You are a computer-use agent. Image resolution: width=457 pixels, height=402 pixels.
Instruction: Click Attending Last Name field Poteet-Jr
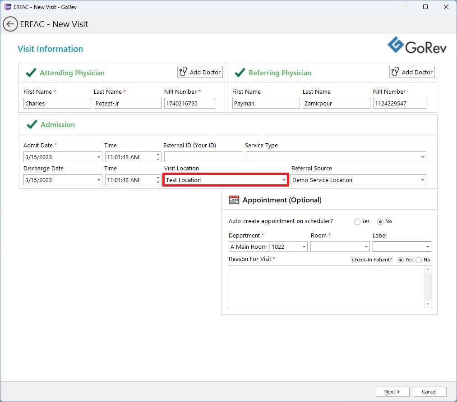coord(127,103)
